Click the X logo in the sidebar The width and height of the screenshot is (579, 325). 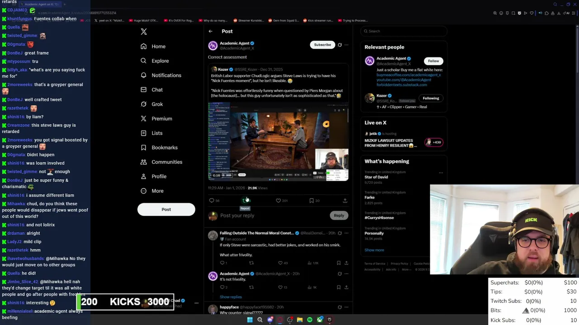click(144, 32)
